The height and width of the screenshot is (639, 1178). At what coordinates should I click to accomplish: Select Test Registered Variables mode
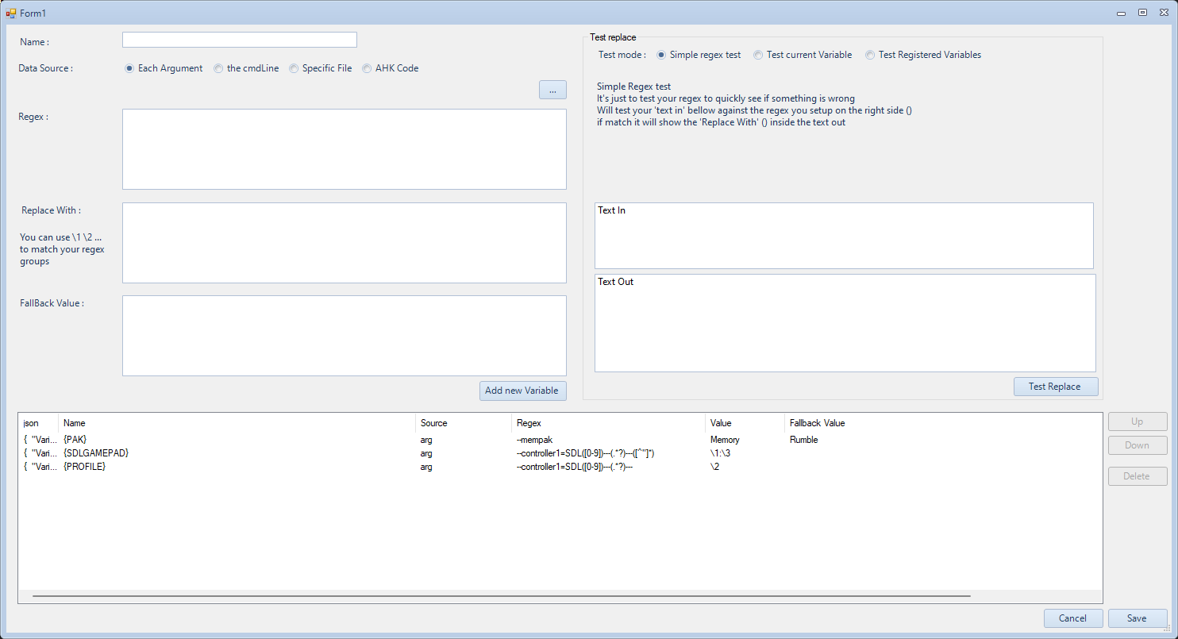(x=870, y=55)
